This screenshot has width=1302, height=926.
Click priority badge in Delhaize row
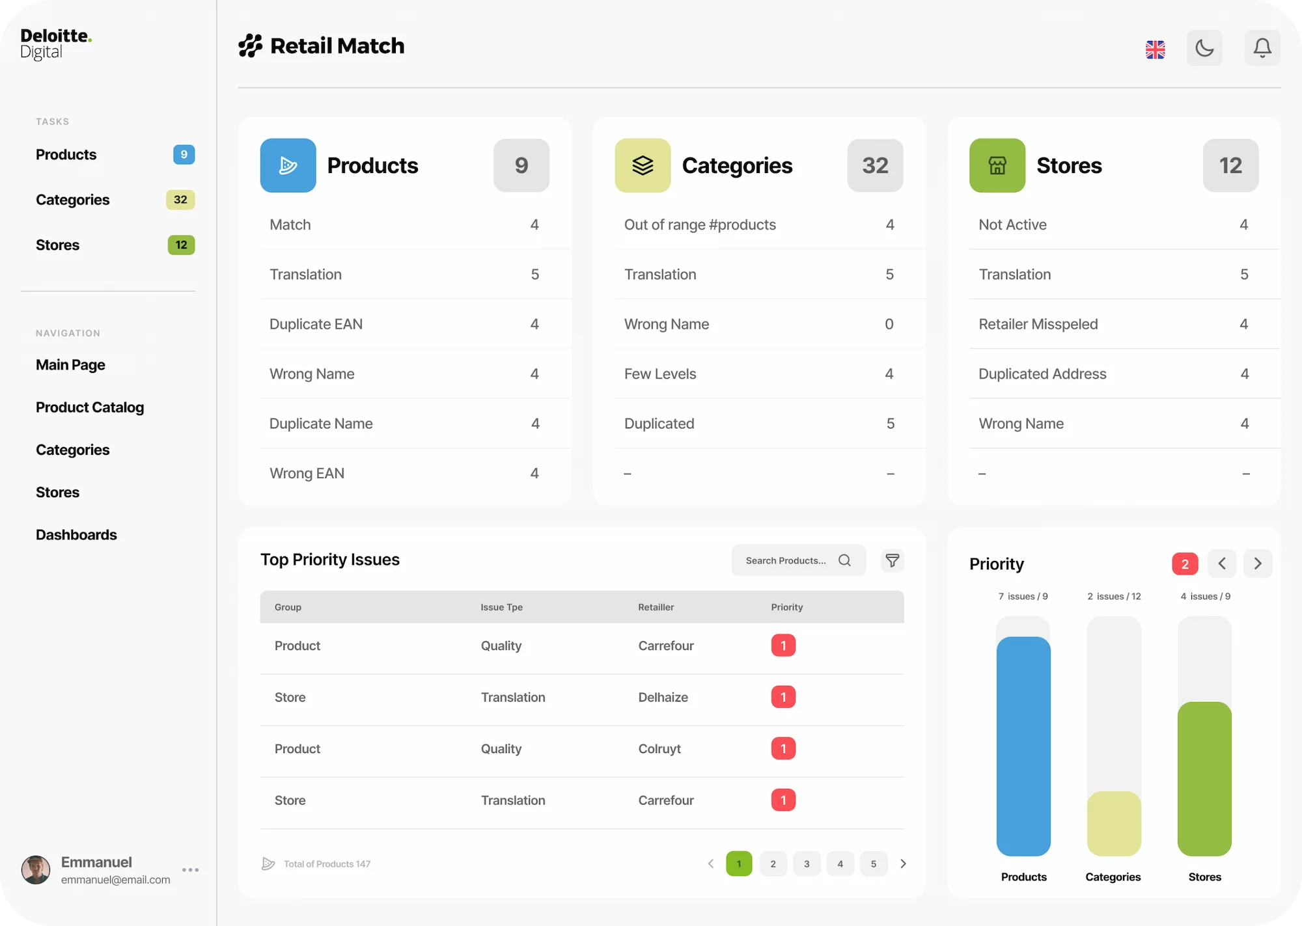point(783,697)
